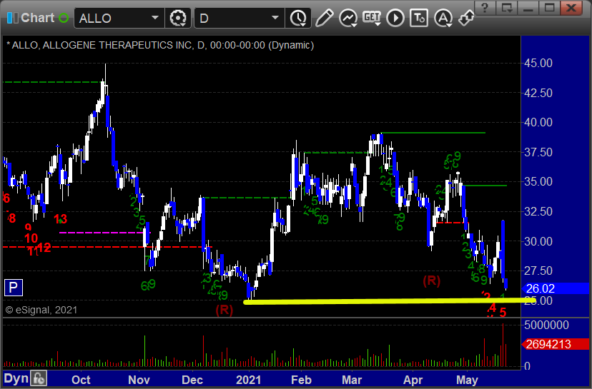Screen dimensions: 592x389
Task: Click the blue 26.02 current price tag
Action: tap(555, 288)
